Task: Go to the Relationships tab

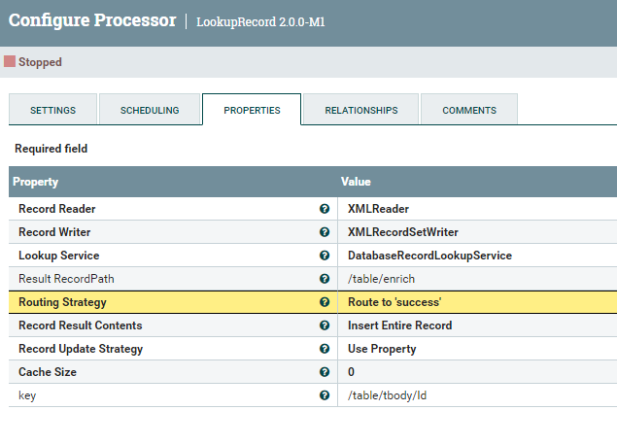Action: tap(361, 110)
